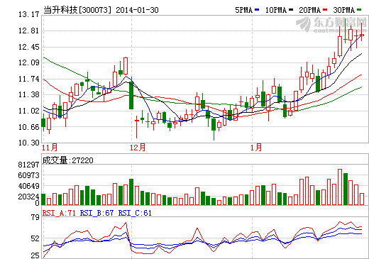
Task: Click the 13.17 price axis label
Action: 29,14
